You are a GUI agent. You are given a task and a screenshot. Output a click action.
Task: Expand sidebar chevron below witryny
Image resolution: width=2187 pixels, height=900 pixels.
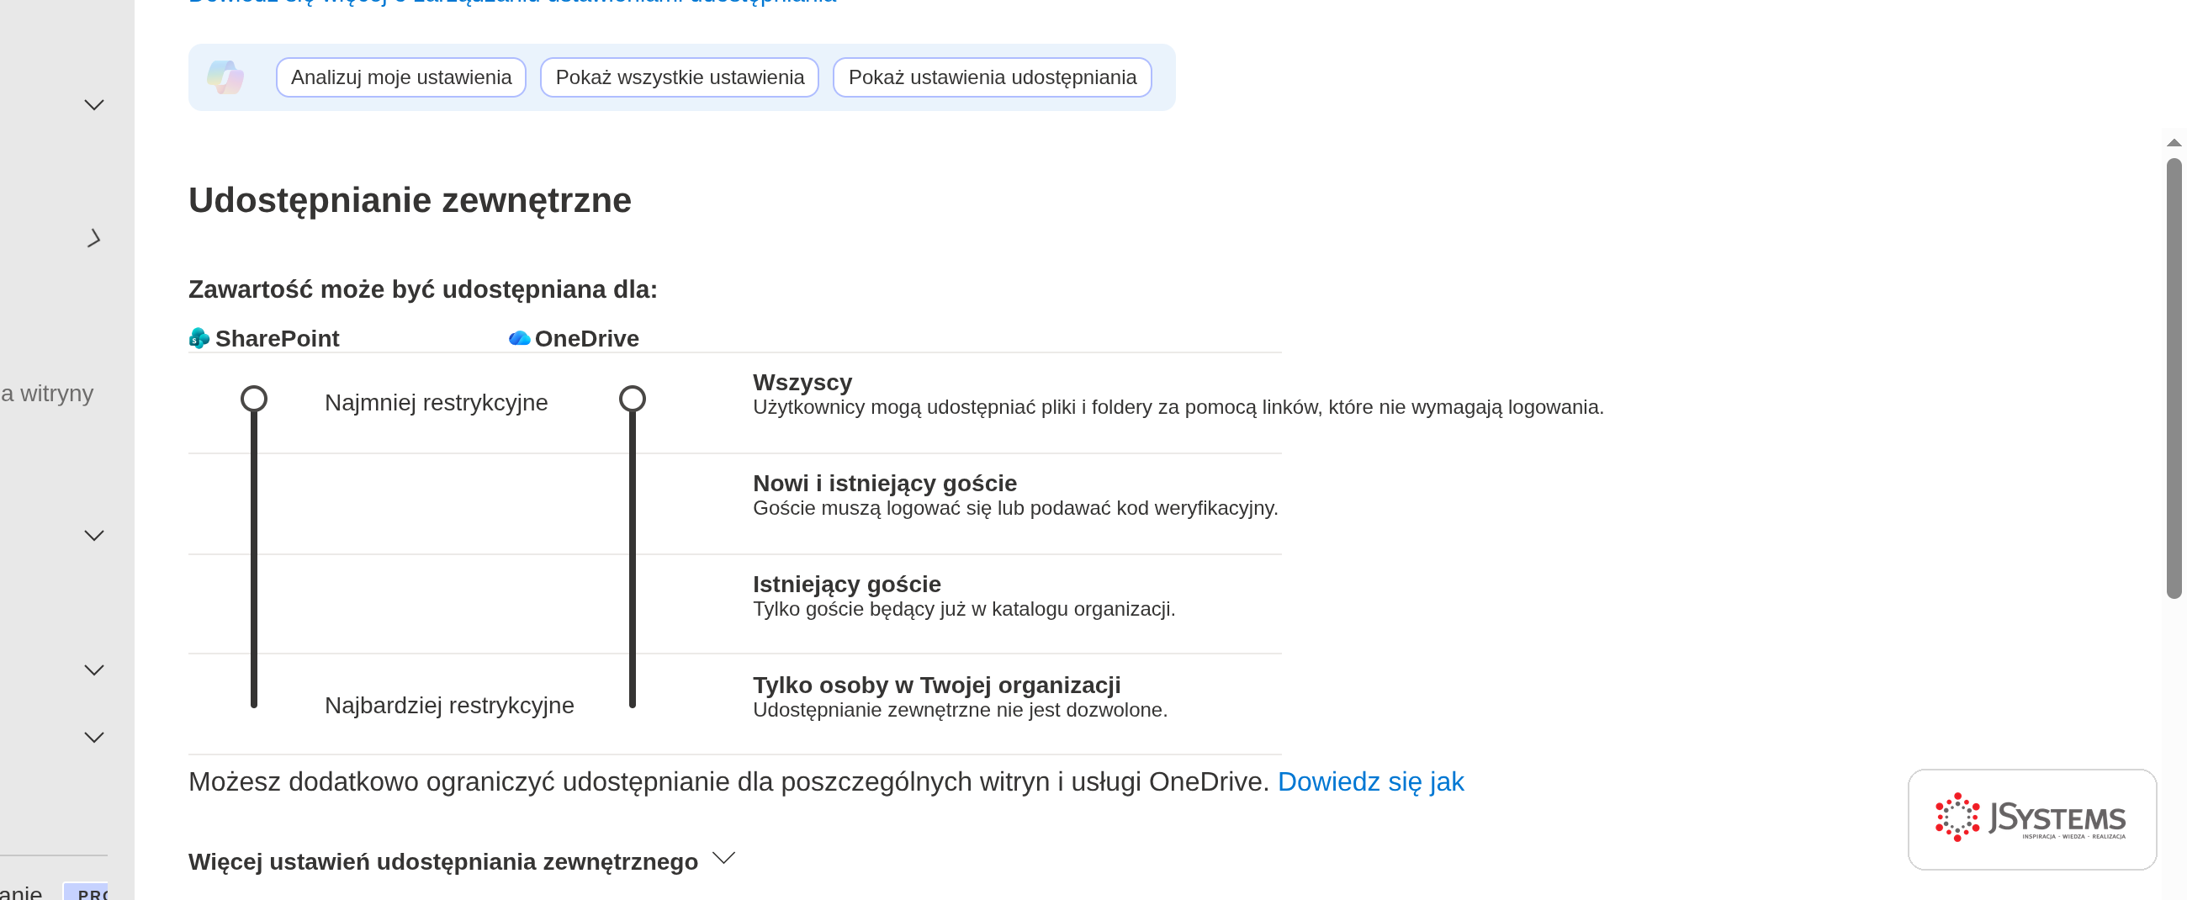94,536
